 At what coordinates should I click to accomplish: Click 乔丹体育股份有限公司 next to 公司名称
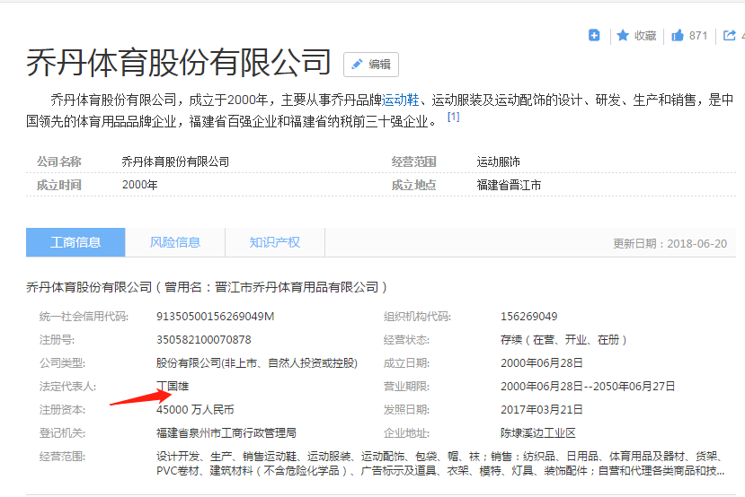click(x=175, y=161)
